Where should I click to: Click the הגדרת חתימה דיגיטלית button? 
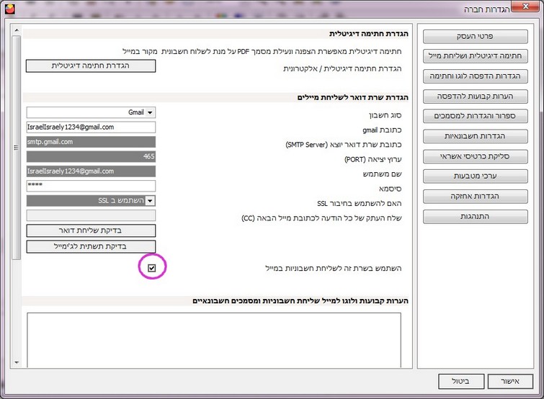(91, 66)
